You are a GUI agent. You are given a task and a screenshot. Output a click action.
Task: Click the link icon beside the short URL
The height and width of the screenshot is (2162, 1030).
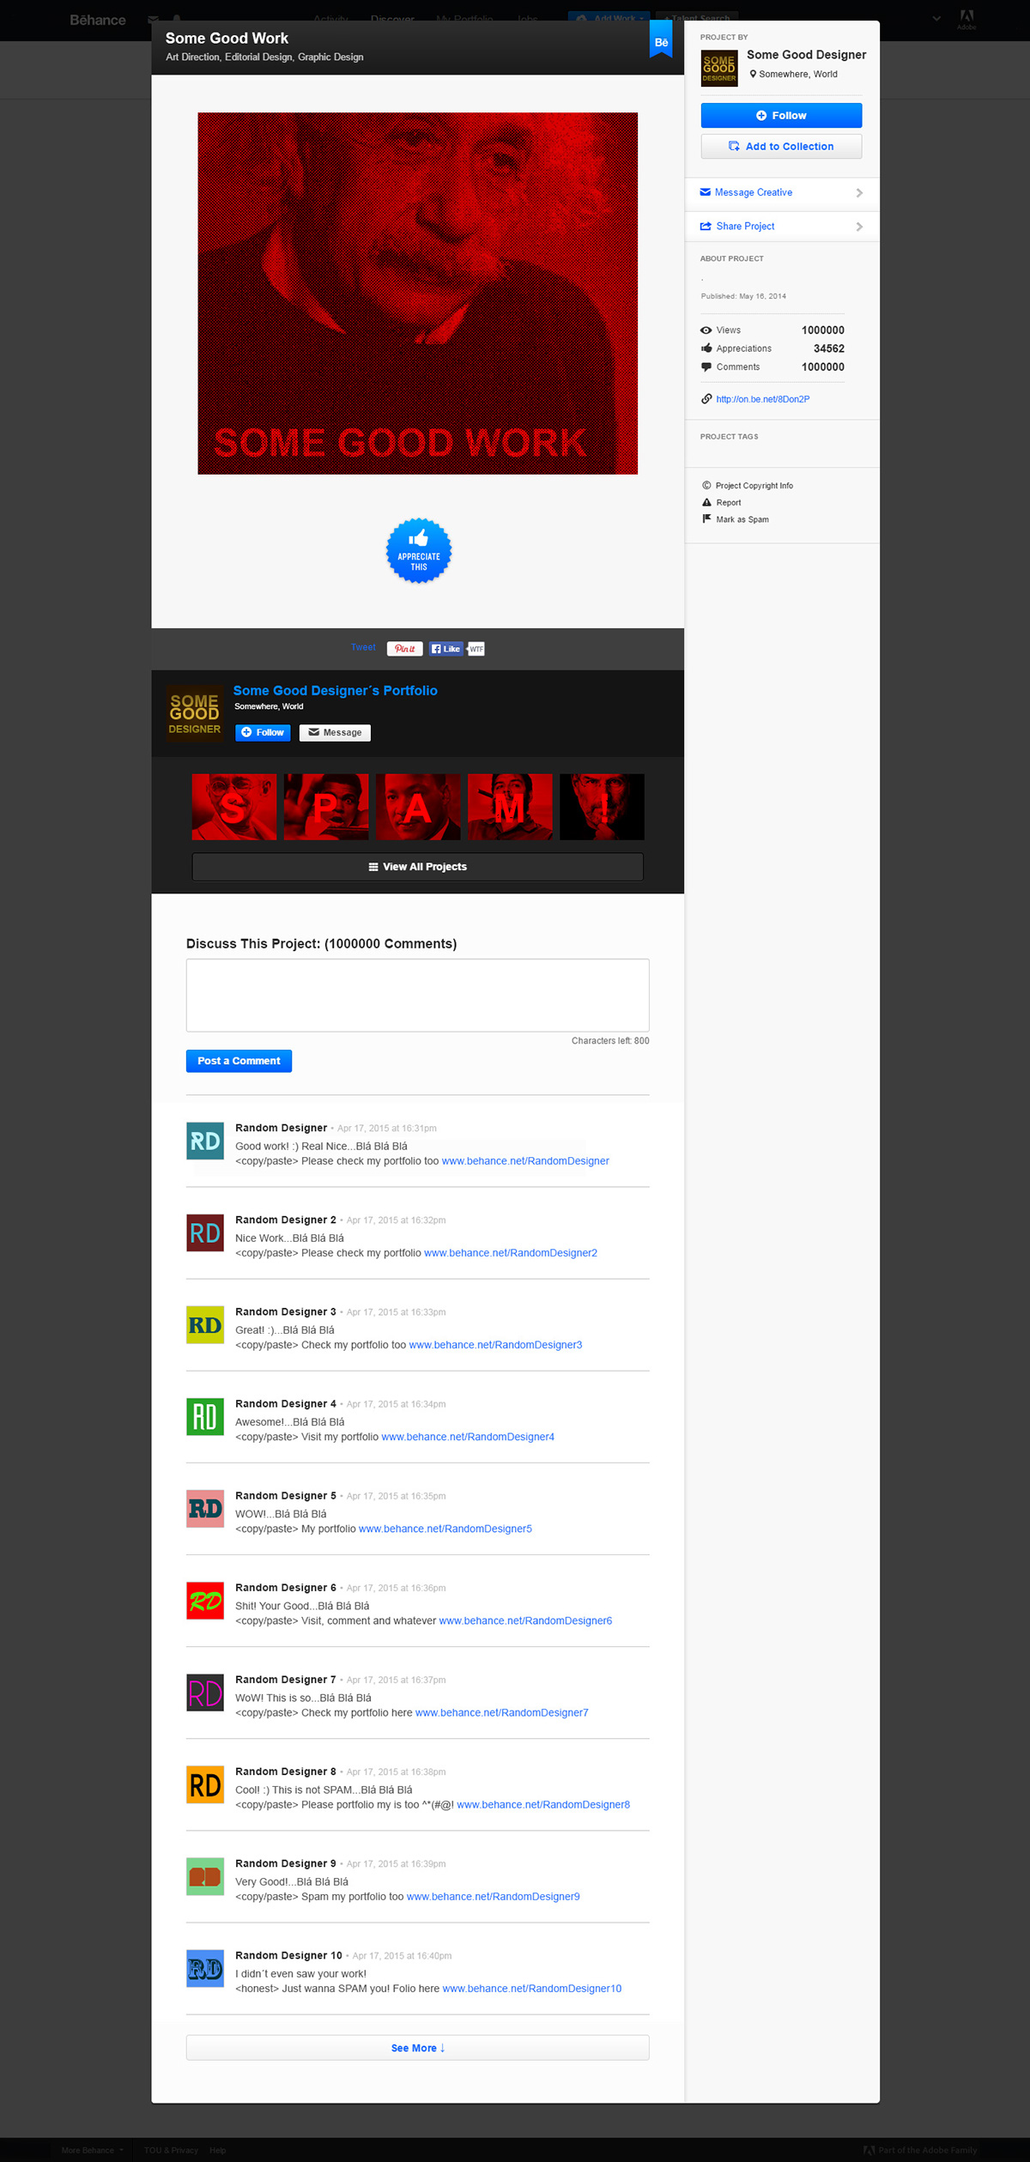pyautogui.click(x=706, y=399)
